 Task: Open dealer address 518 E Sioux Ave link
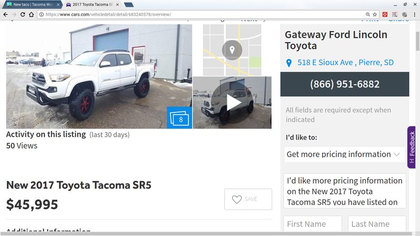346,63
